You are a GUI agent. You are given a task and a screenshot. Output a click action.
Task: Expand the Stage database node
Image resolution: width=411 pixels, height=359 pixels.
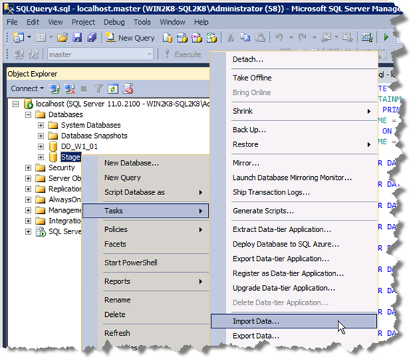[41, 157]
